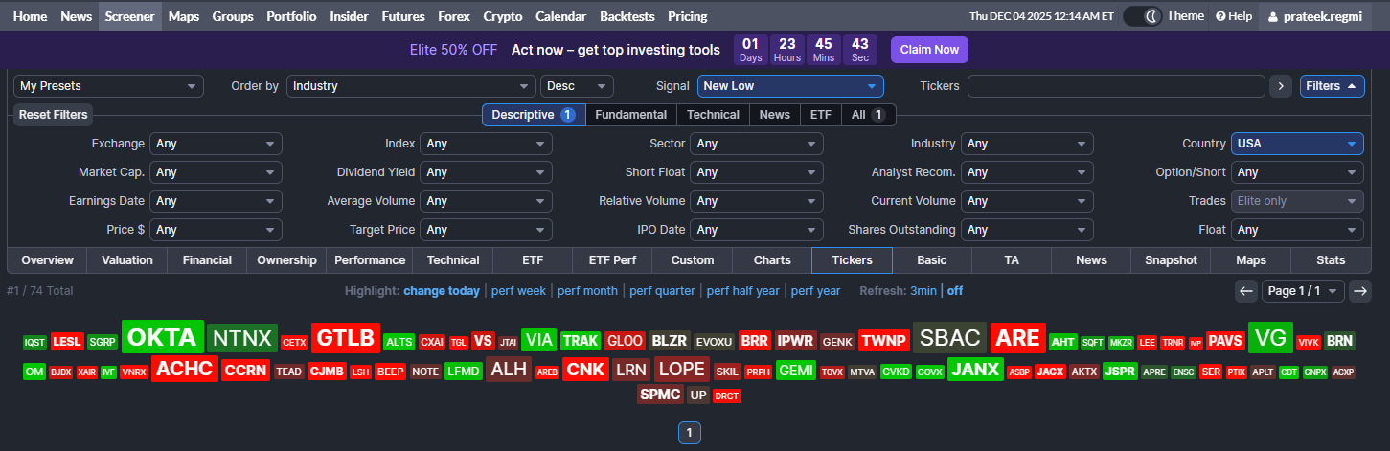Turn refresh off
Viewport: 1390px width, 451px height.
(x=955, y=291)
